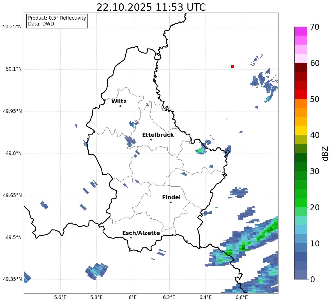The image size is (332, 303).
Task: Click the Ettelbruck city label
Action: click(x=158, y=135)
